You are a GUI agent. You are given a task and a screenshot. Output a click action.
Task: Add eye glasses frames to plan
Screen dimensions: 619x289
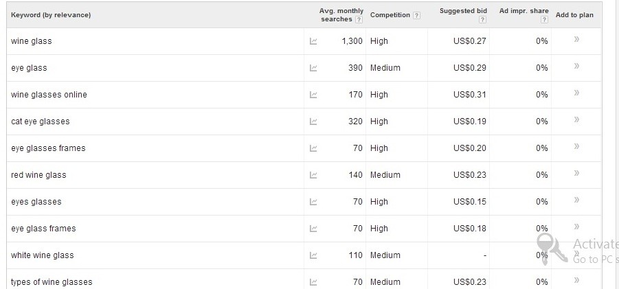pos(576,146)
